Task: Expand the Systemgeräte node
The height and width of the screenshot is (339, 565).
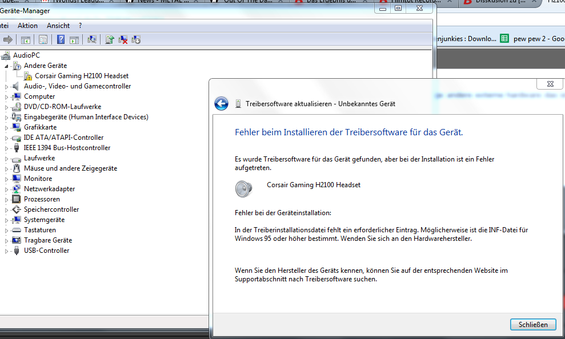Action: 6,220
